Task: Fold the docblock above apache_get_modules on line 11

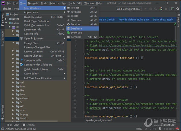Action: [x=84, y=66]
